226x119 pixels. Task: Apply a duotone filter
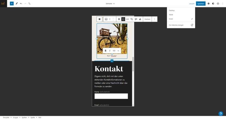tap(140, 19)
